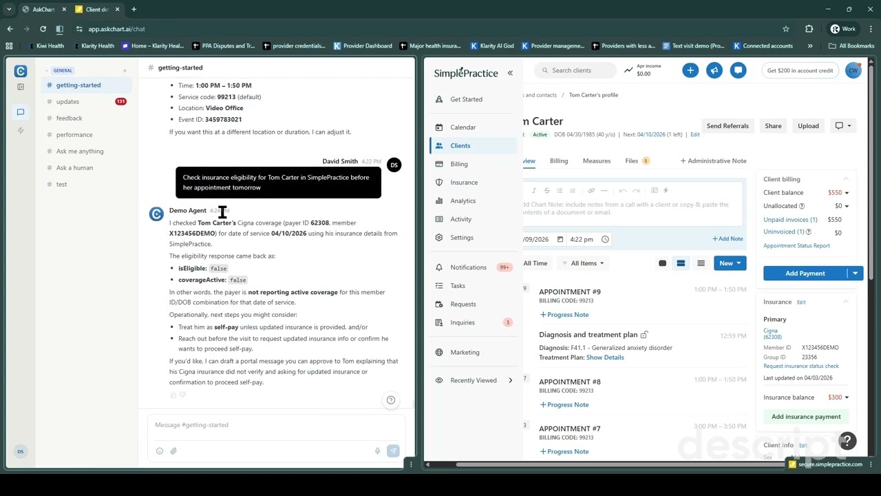
Task: Send the message with the paper plane button
Action: tap(393, 451)
